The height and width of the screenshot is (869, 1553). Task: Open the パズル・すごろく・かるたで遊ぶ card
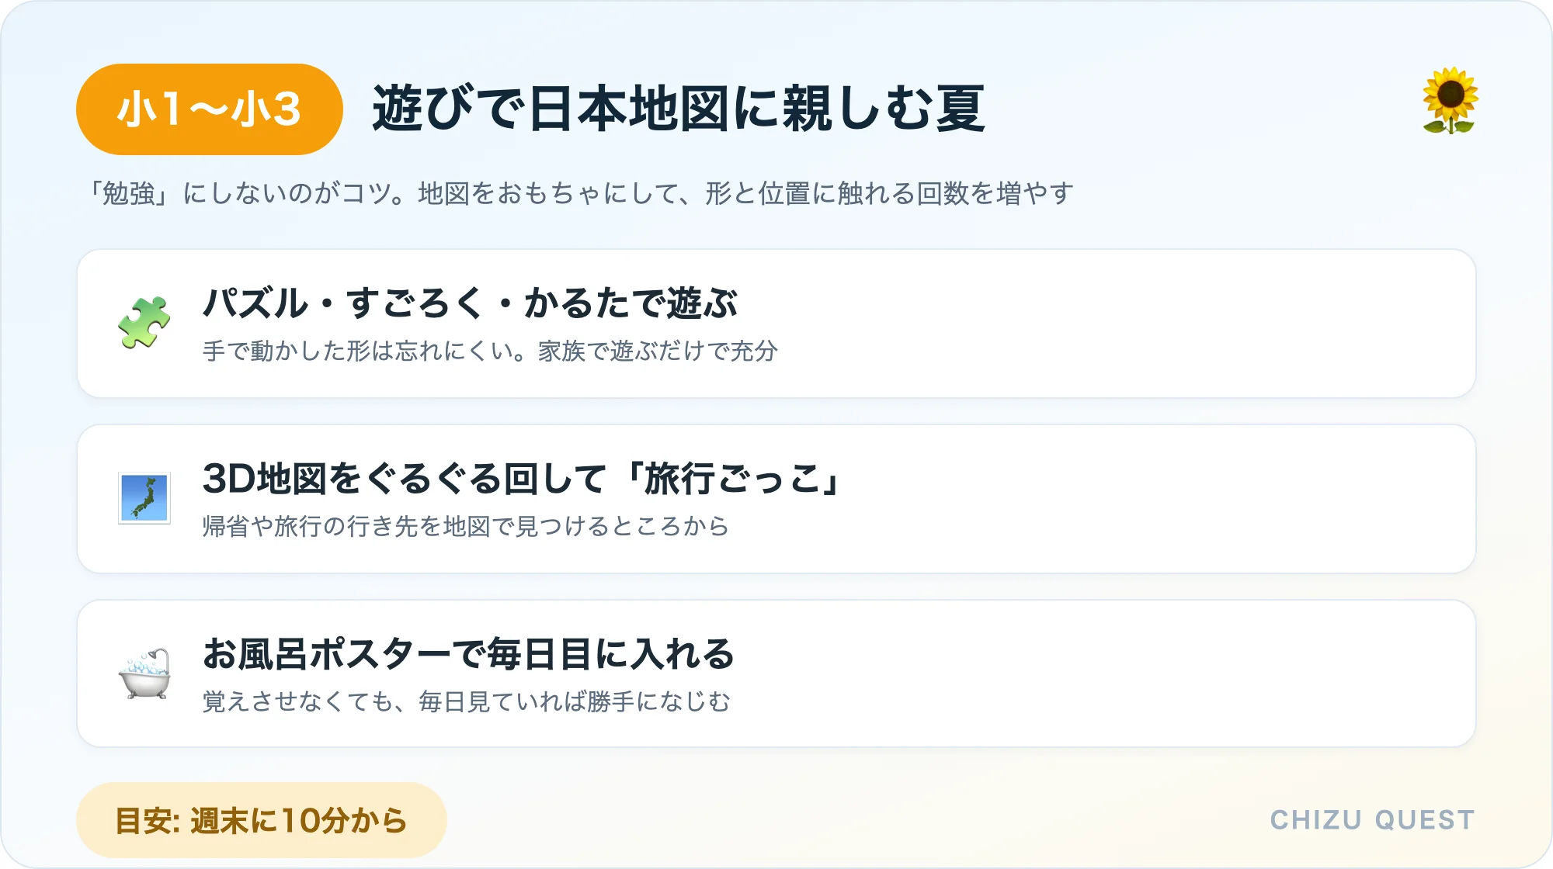[x=776, y=324]
